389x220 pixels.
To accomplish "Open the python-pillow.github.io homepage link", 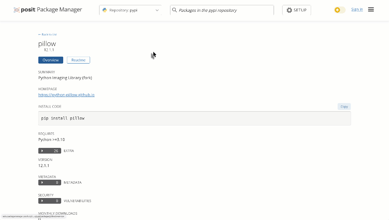I will click(66, 95).
